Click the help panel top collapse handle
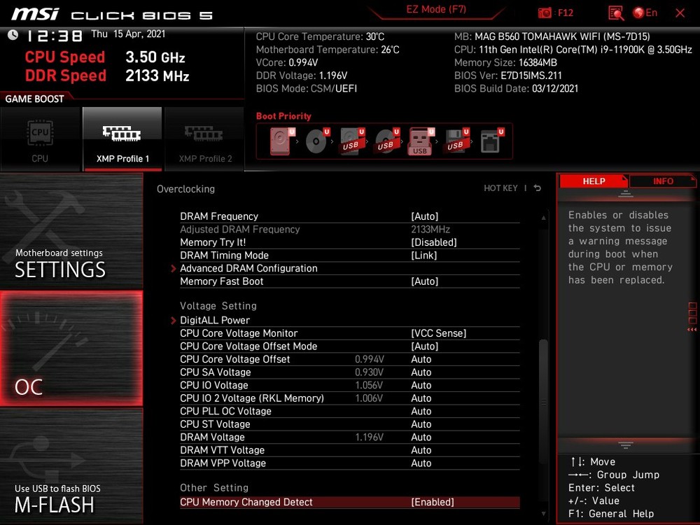This screenshot has width=700, height=525. (x=625, y=194)
